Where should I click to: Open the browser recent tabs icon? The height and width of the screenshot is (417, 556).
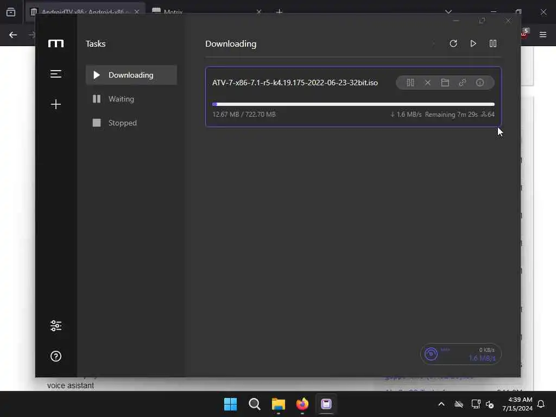tap(11, 12)
